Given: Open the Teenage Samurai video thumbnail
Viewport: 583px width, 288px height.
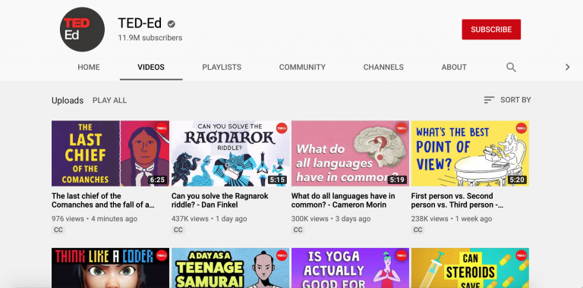Looking at the screenshot, I should (x=230, y=268).
